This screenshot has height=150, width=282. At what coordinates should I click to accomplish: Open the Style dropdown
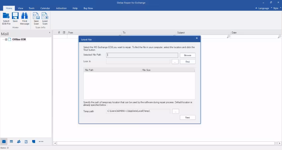pyautogui.click(x=276, y=8)
